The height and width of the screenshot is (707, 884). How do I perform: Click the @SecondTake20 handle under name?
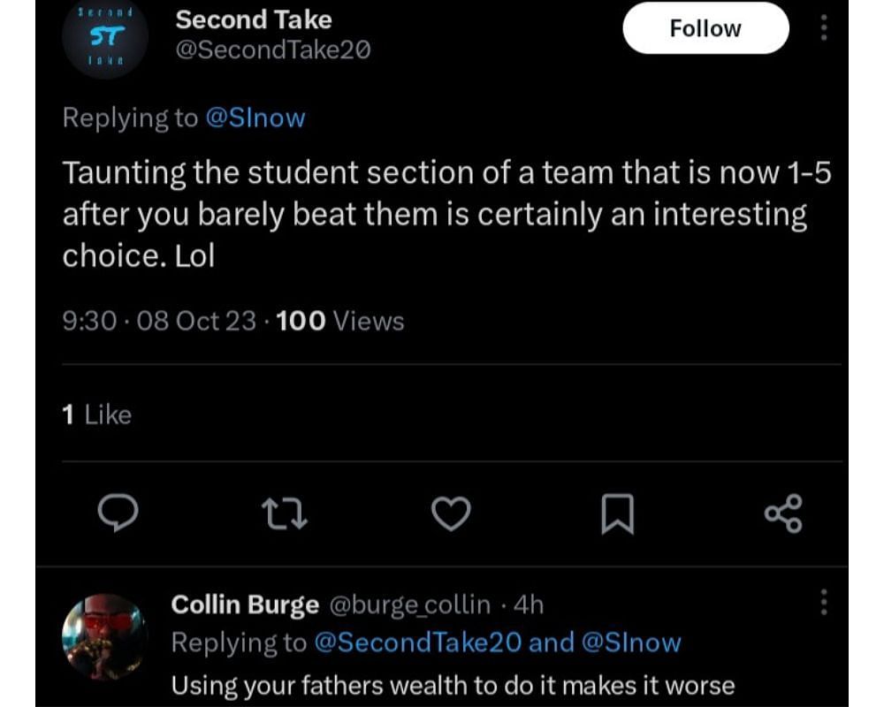tap(273, 50)
